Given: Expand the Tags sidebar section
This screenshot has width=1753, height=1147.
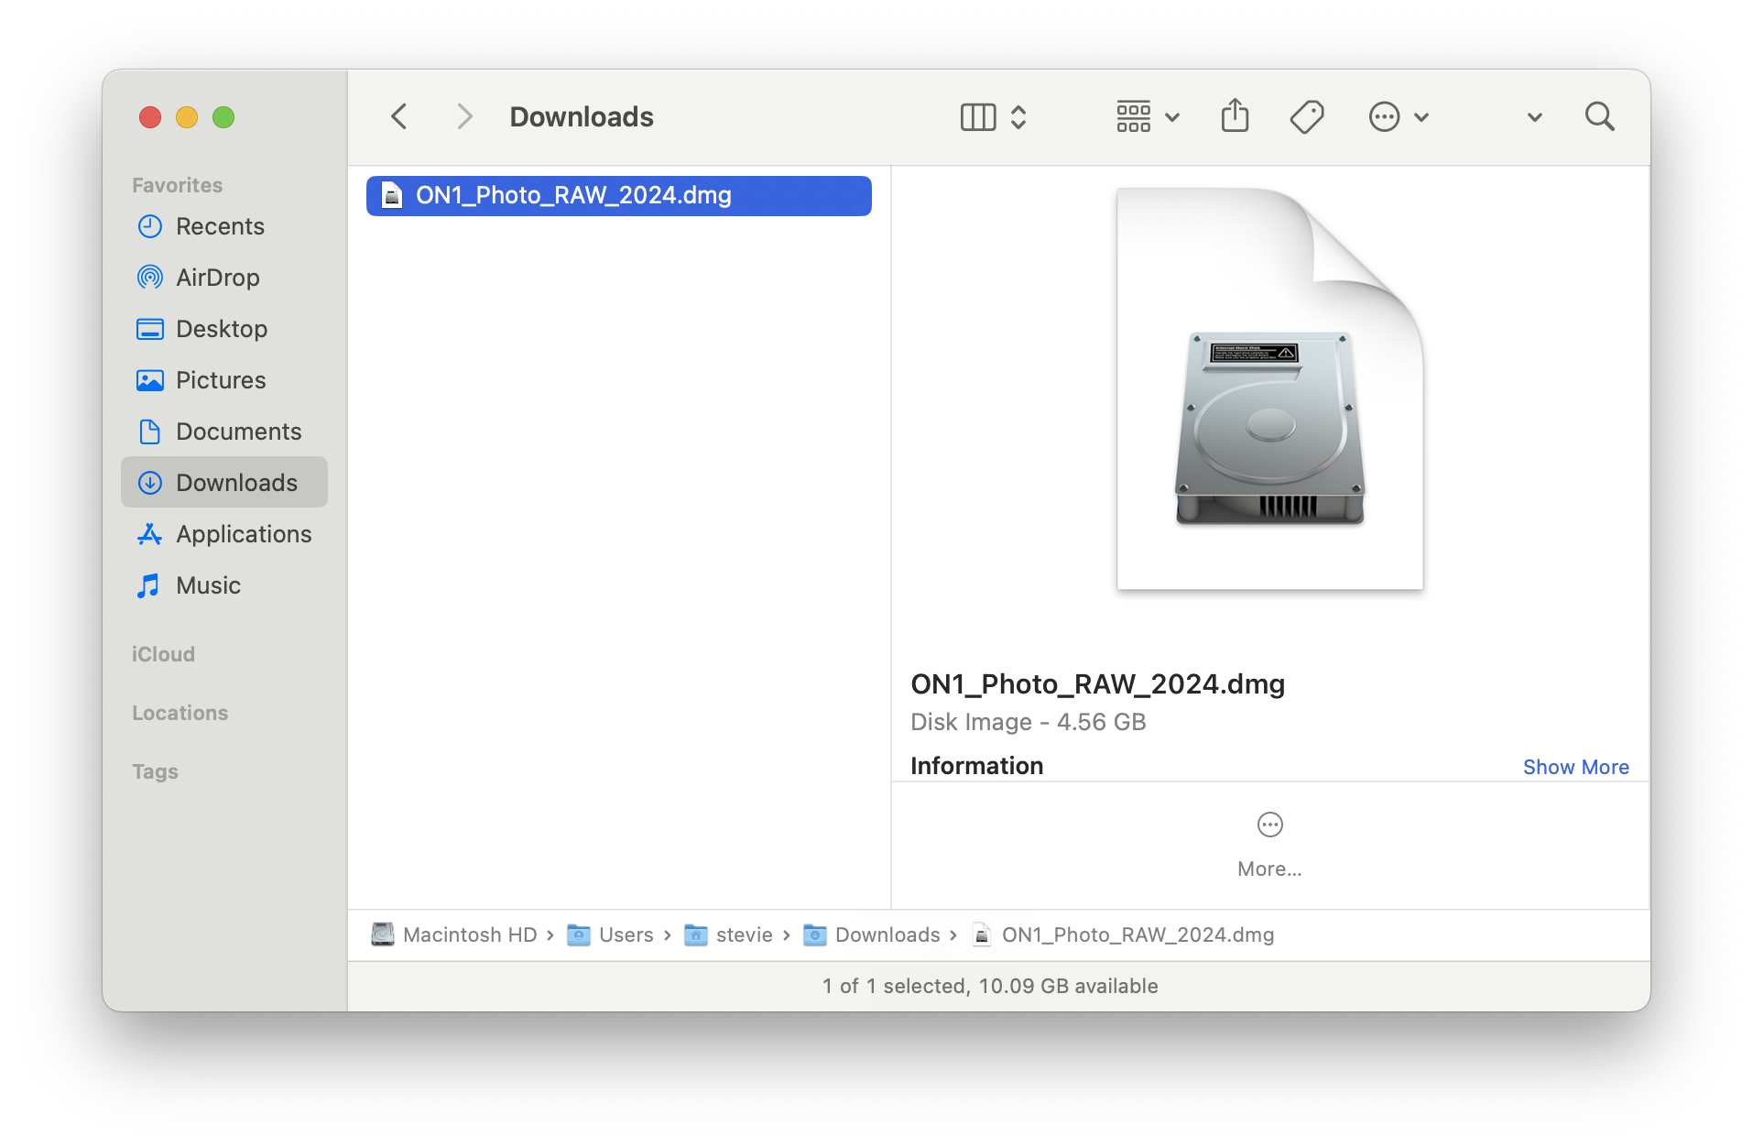Looking at the screenshot, I should pyautogui.click(x=155, y=771).
